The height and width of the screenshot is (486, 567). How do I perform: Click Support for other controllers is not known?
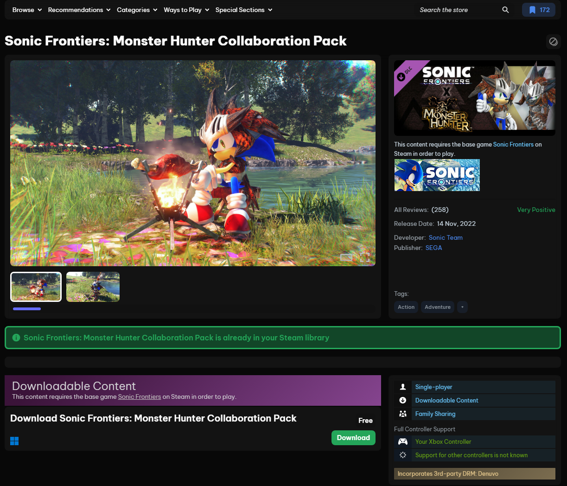[x=475, y=455]
